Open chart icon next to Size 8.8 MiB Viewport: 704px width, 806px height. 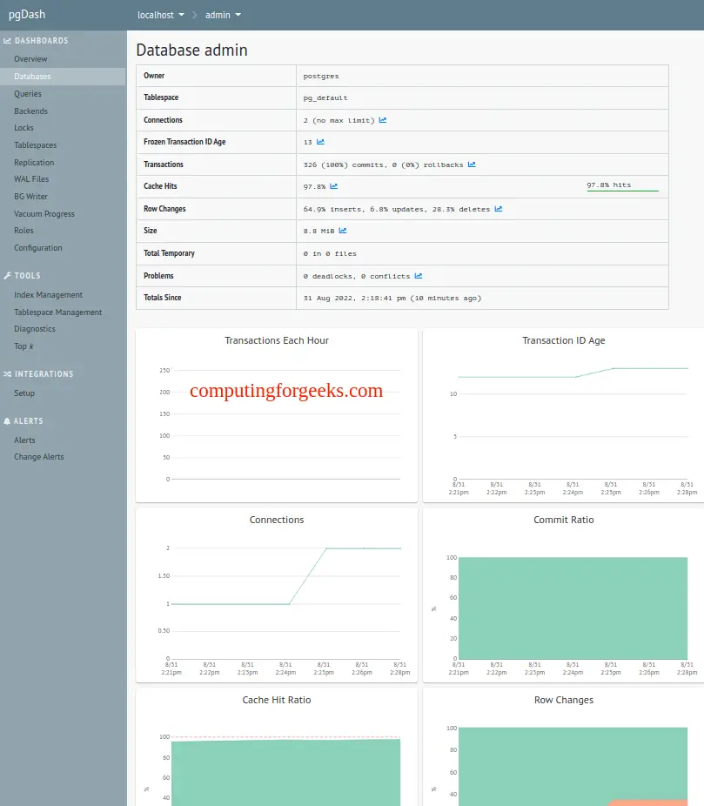click(x=343, y=231)
